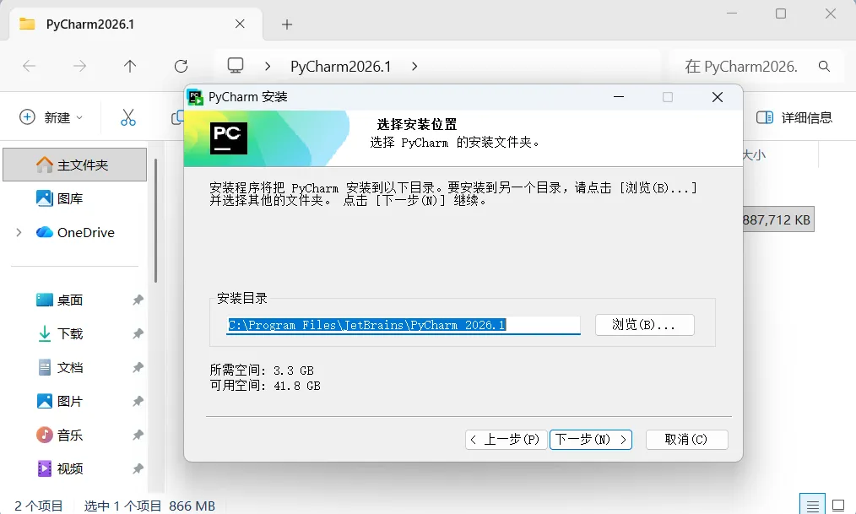856x514 pixels.
Task: Click the pin icon beside 下载
Action: [x=138, y=333]
